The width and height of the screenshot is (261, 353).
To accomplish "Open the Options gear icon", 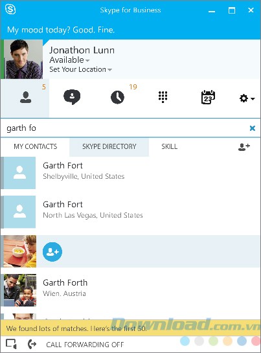I will point(244,98).
